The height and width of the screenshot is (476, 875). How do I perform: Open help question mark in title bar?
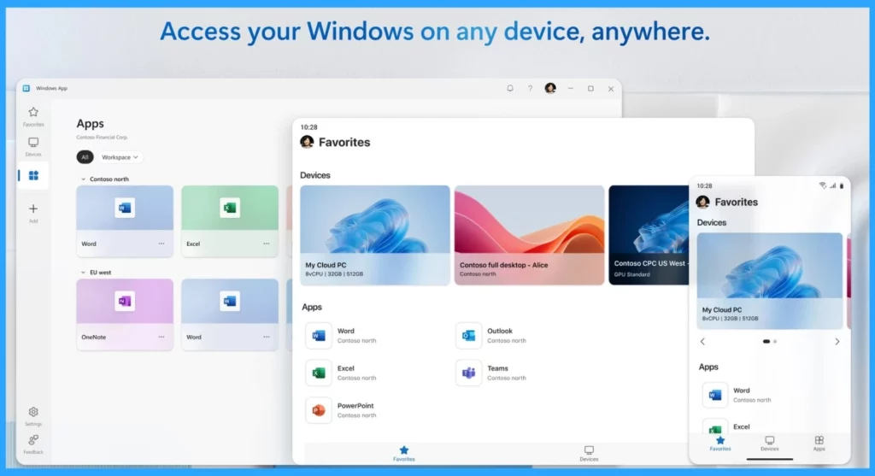pos(530,88)
